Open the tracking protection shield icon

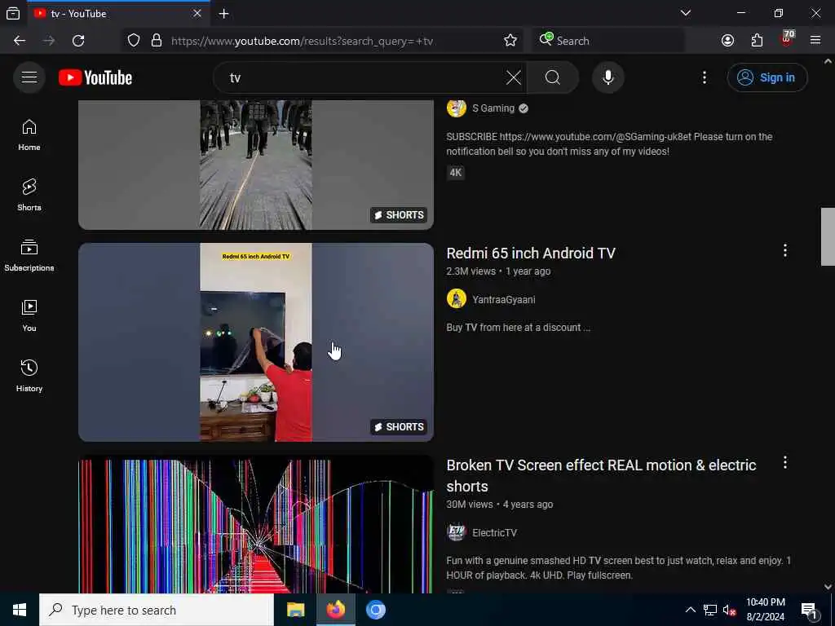[134, 41]
